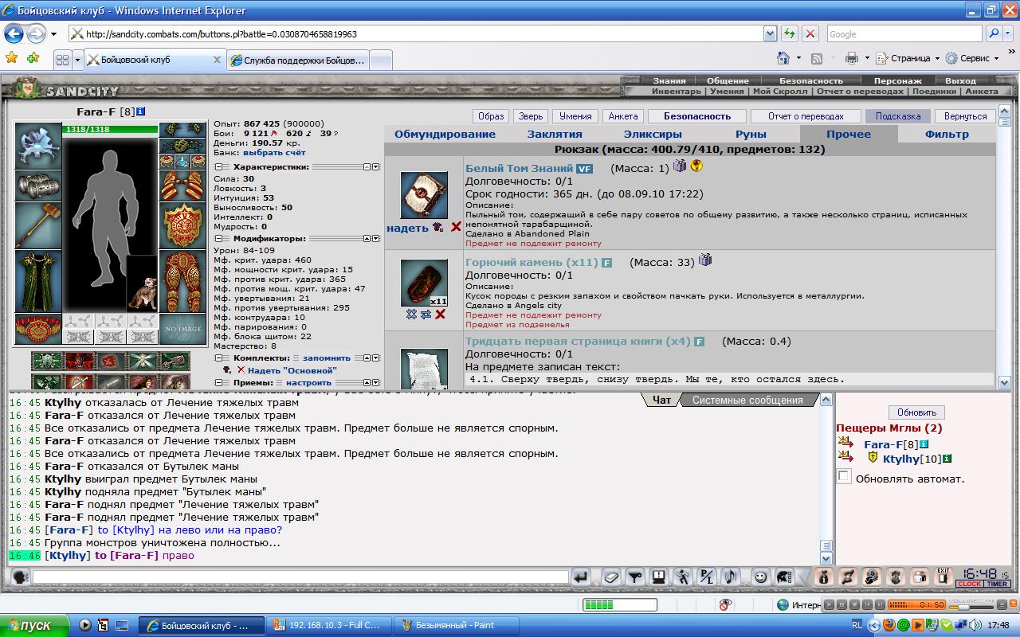This screenshot has width=1020, height=637.
Task: Collapse the Модификаторы section with minus box
Action: [x=218, y=239]
